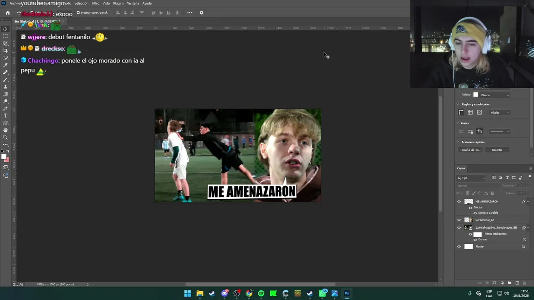Select the Zoom tool

tap(5, 137)
